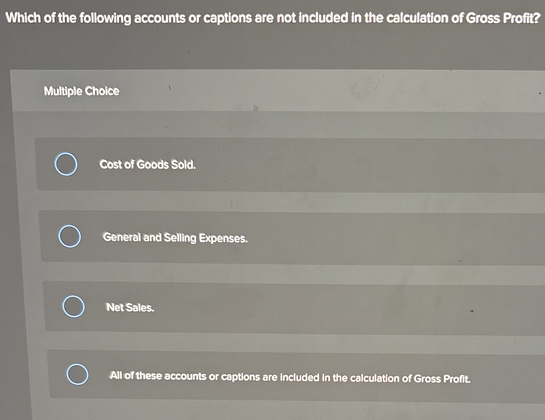
Task: Pick the Net Sales radio button
Action: (x=74, y=306)
